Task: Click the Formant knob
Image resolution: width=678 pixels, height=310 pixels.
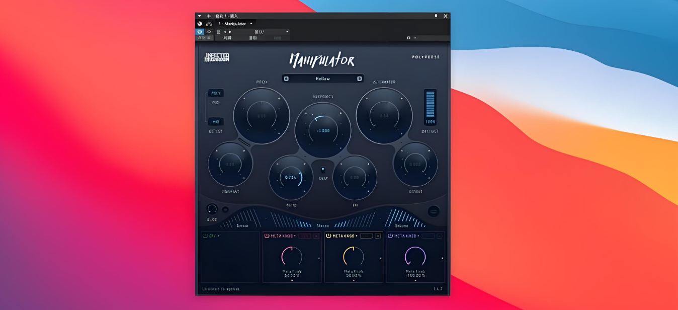Action: pyautogui.click(x=230, y=164)
